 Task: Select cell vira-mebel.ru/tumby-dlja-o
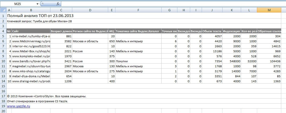point(31,36)
